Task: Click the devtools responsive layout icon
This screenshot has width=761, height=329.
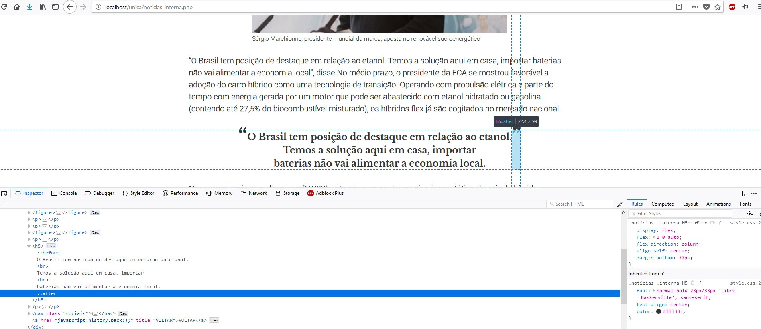Action: 744,193
